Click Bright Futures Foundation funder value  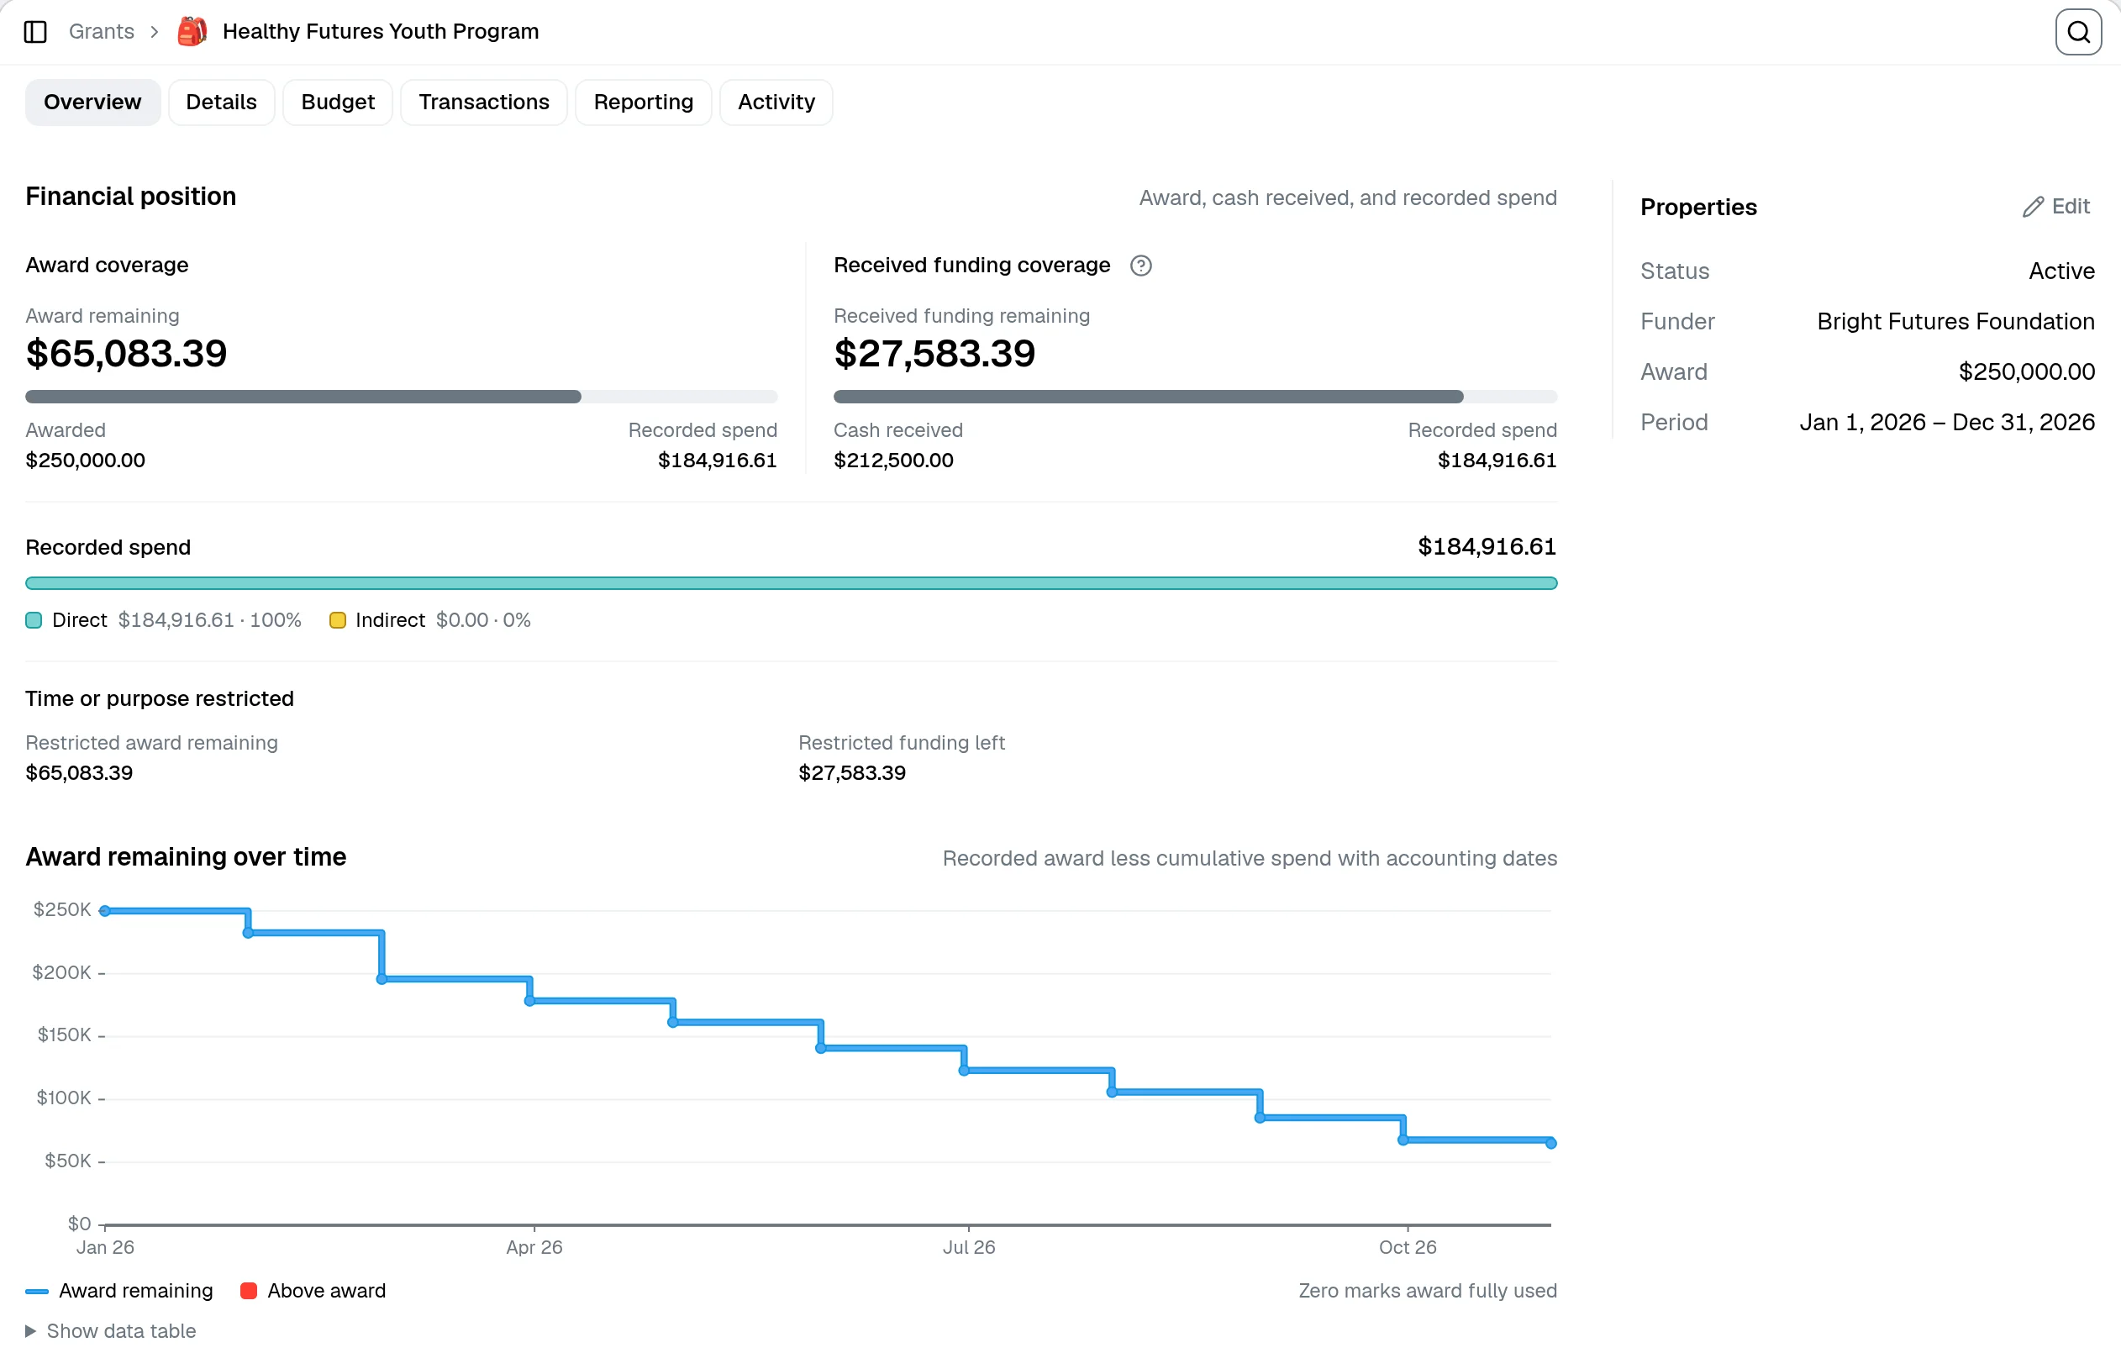pyautogui.click(x=1955, y=322)
